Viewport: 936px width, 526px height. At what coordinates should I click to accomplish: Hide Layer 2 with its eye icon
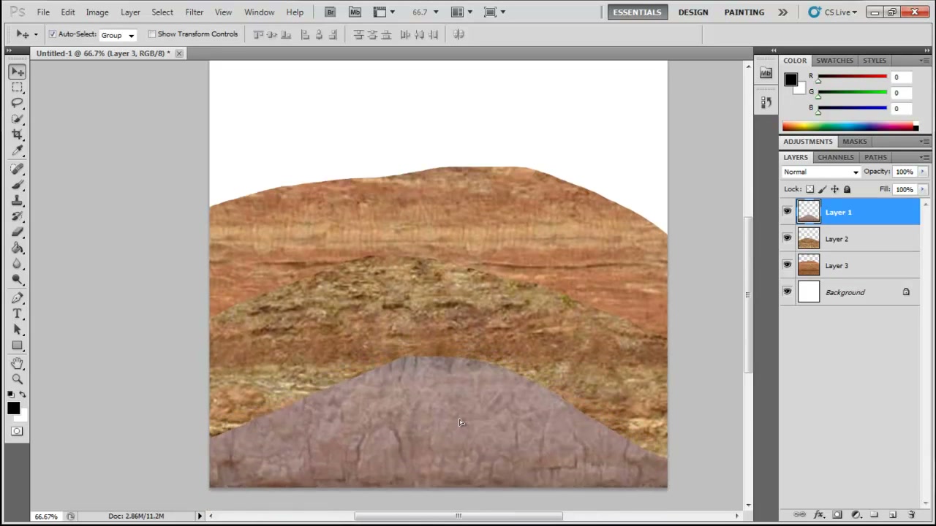point(787,238)
